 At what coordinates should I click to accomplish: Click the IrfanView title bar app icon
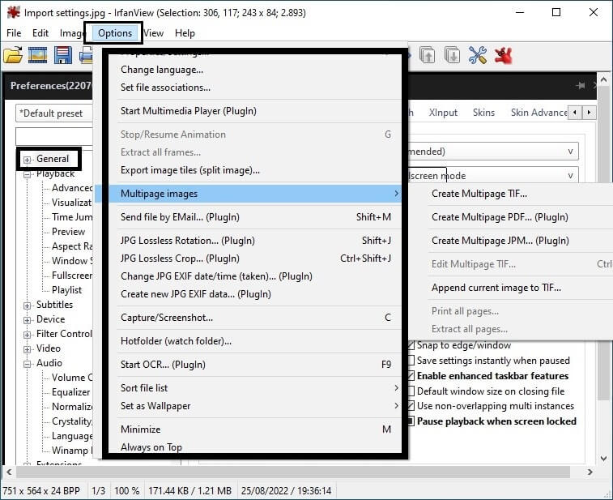(13, 12)
